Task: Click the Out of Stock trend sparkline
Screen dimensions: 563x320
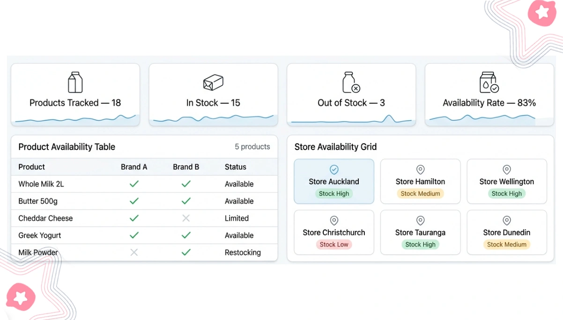Action: click(x=351, y=120)
